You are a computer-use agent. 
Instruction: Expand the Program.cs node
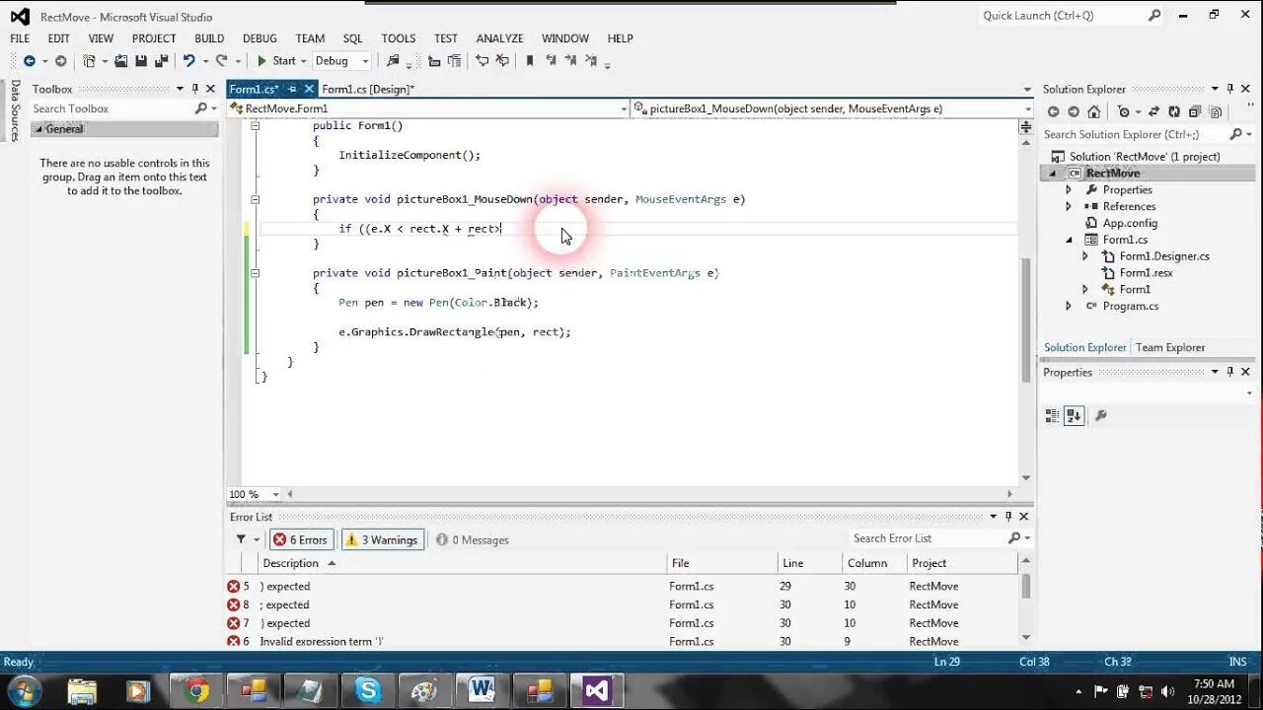tap(1069, 306)
